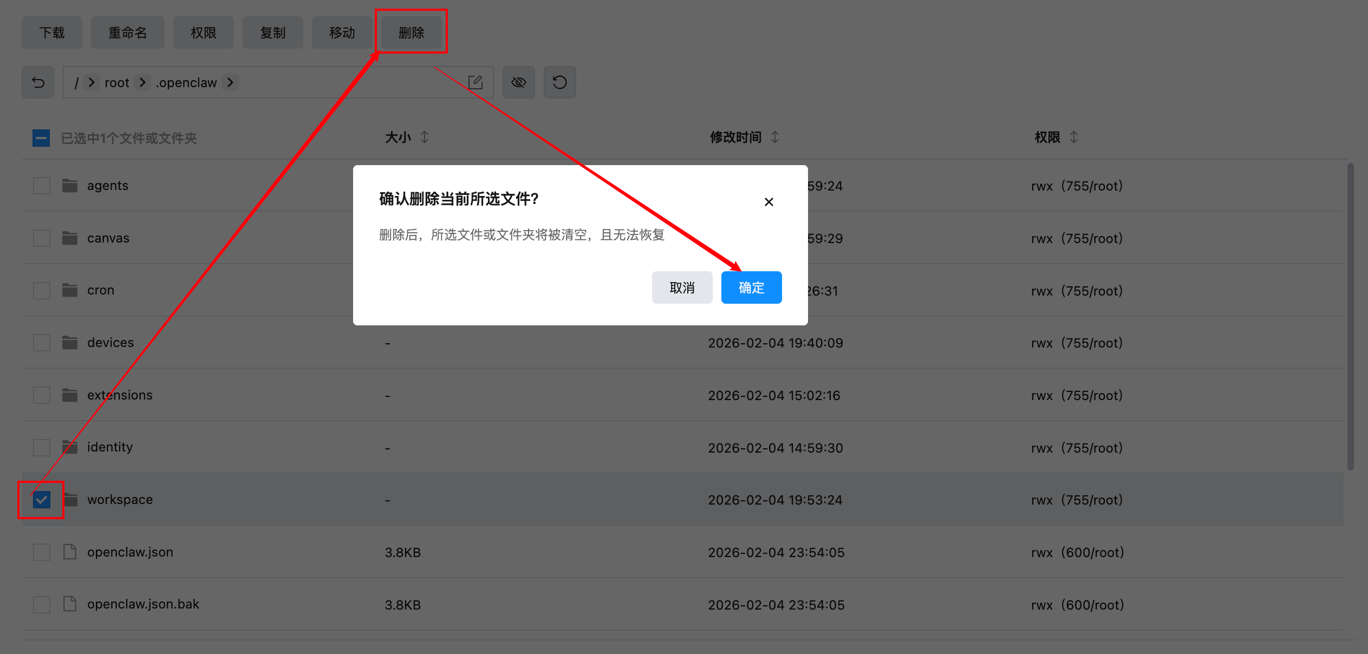Expand the breadcrumb chevron after .openclaw
1368x654 pixels.
click(231, 82)
